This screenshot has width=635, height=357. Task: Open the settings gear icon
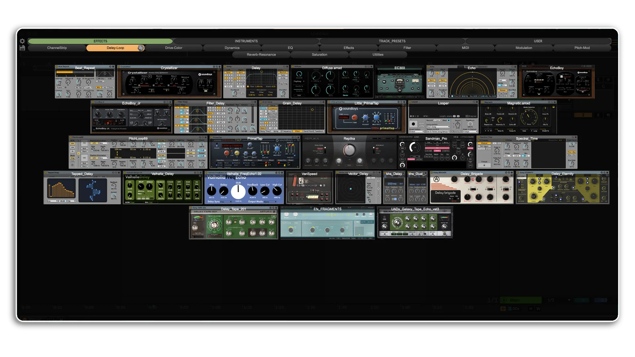pyautogui.click(x=22, y=41)
